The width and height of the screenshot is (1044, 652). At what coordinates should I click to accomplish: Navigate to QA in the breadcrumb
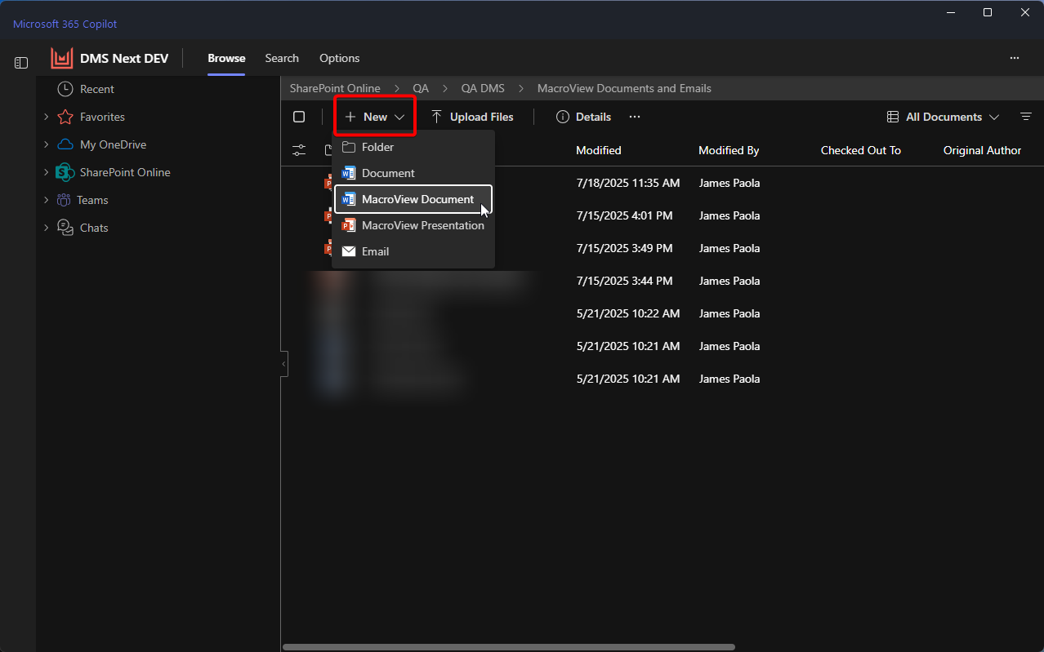(x=421, y=88)
